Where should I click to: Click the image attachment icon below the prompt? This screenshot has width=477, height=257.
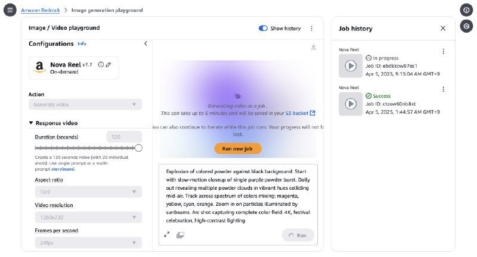click(181, 235)
